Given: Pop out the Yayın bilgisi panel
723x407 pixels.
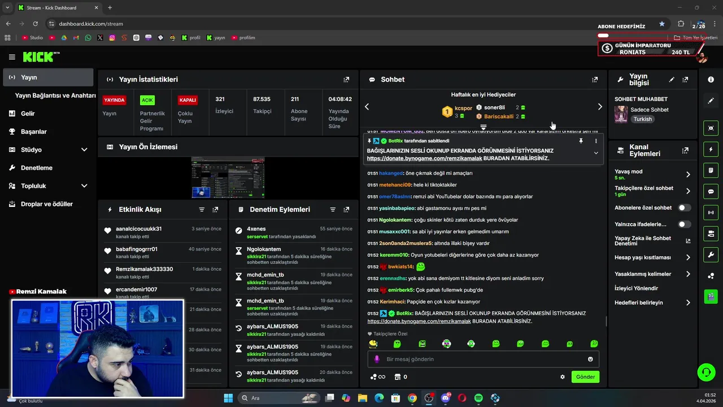Looking at the screenshot, I should [685, 80].
